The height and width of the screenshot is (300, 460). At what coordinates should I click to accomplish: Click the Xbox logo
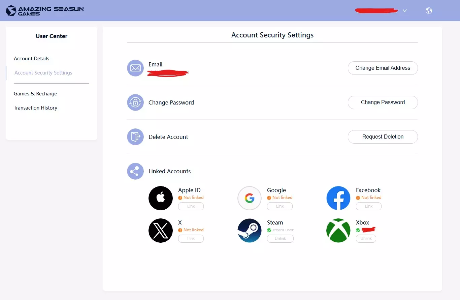(x=338, y=231)
